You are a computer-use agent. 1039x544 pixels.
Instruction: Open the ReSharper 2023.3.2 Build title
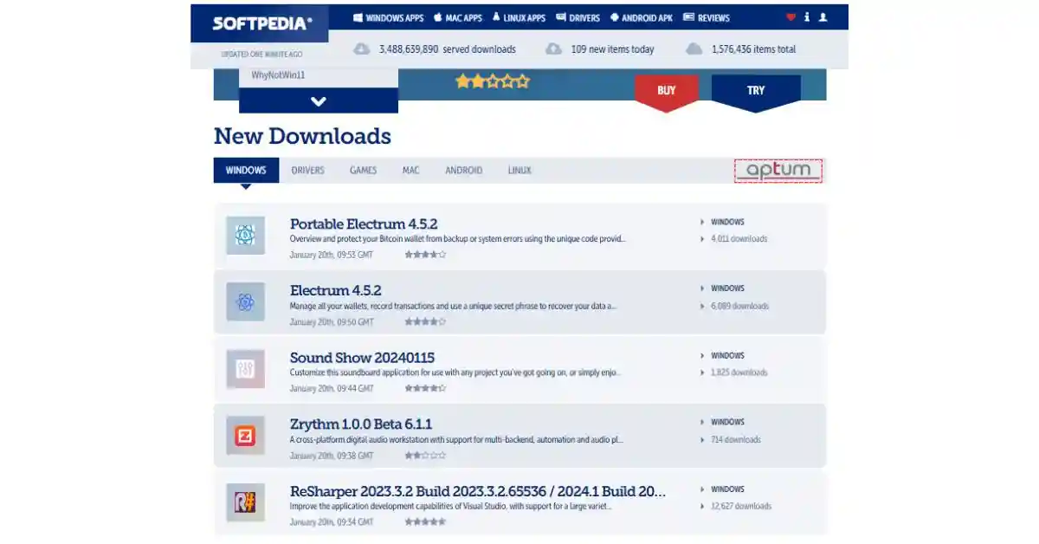pyautogui.click(x=478, y=491)
